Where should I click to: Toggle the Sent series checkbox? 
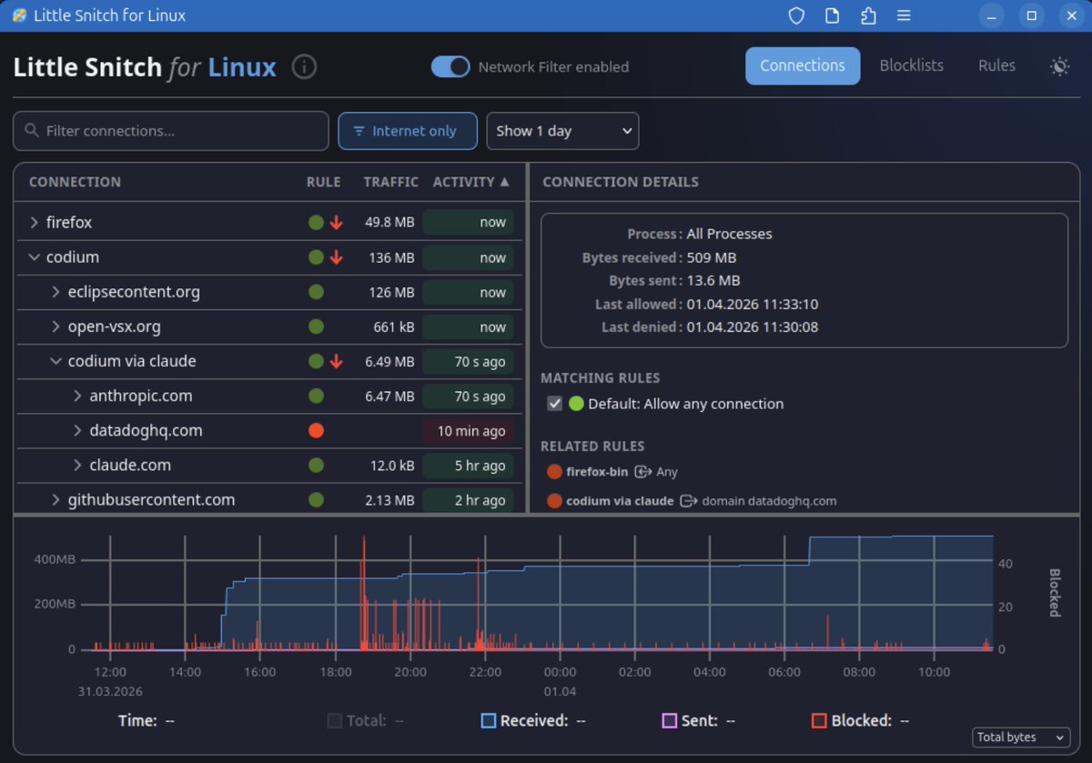[x=670, y=720]
